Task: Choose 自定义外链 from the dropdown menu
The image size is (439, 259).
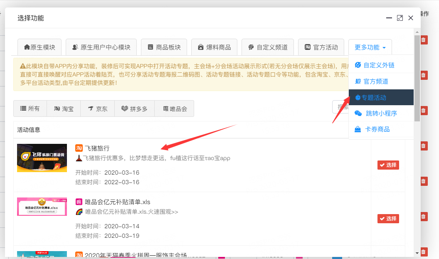Action: click(x=381, y=65)
